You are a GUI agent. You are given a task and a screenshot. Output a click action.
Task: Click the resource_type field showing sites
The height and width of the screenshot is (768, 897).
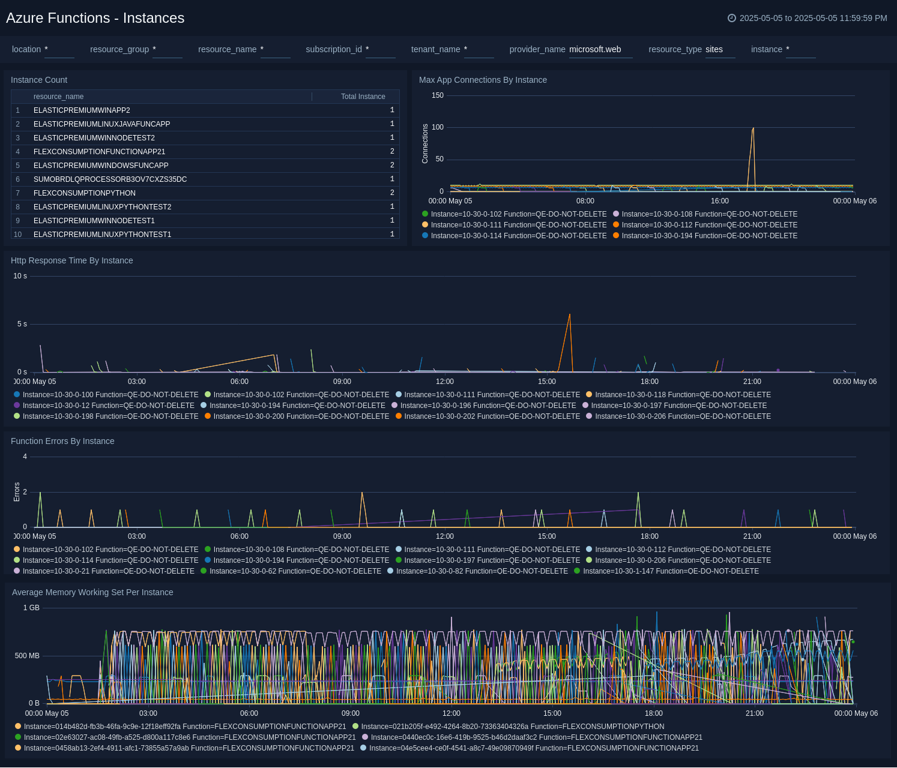click(720, 50)
